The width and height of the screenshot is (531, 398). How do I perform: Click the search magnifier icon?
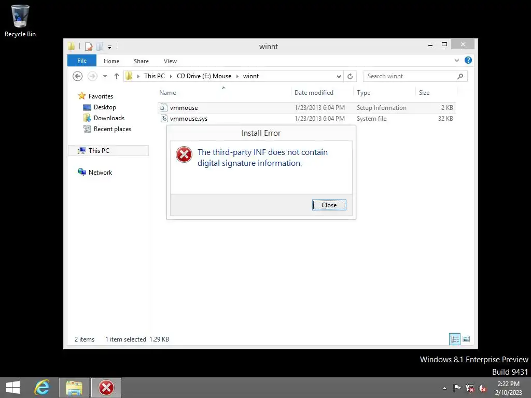coord(460,76)
